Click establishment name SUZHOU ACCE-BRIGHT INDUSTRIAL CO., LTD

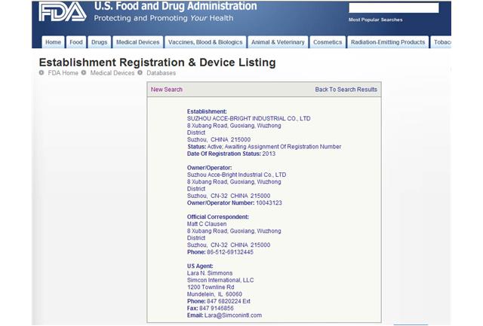coord(248,119)
